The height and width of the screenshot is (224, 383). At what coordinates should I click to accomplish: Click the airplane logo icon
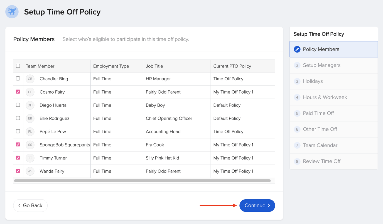coord(12,12)
